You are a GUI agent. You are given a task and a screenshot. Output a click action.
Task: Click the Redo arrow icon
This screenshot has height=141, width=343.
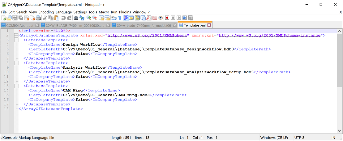coord(69,18)
